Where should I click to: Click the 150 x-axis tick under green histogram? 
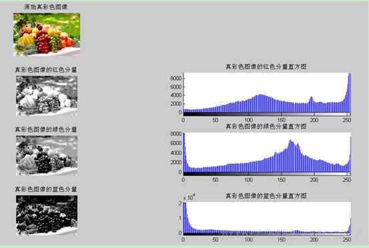point(281,180)
